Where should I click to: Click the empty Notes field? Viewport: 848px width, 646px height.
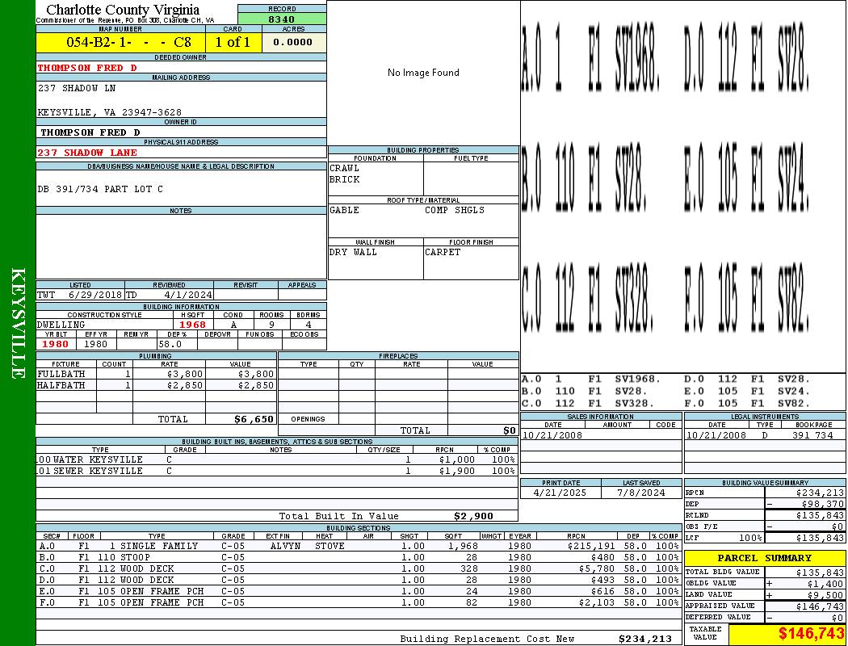181,246
